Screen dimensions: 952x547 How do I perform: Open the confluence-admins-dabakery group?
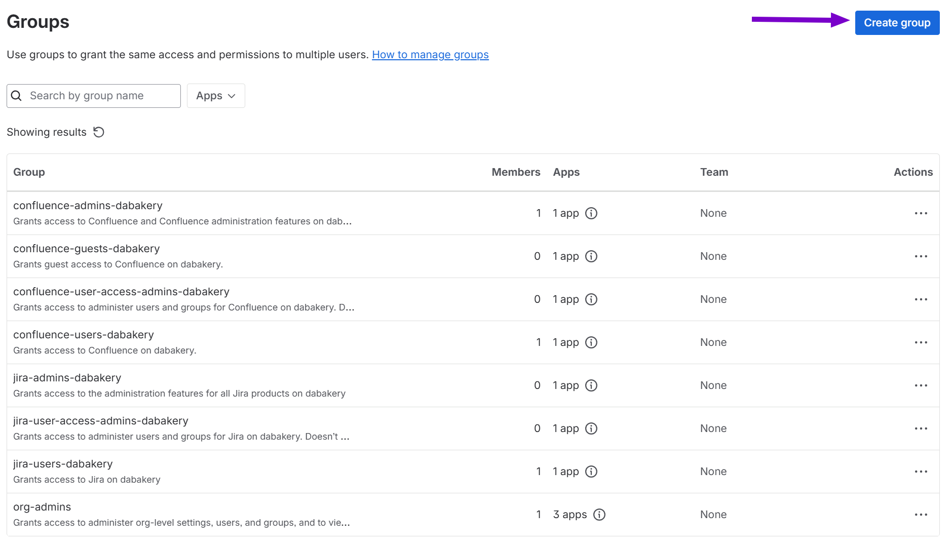click(88, 206)
